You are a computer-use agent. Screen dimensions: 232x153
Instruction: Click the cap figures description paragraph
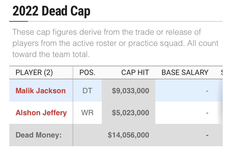tap(116, 43)
